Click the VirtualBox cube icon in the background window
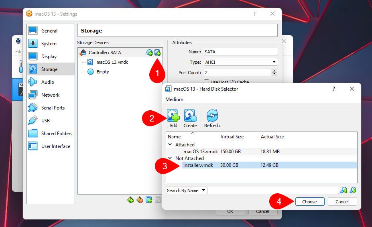The height and width of the screenshot is (227, 372). (x=18, y=41)
